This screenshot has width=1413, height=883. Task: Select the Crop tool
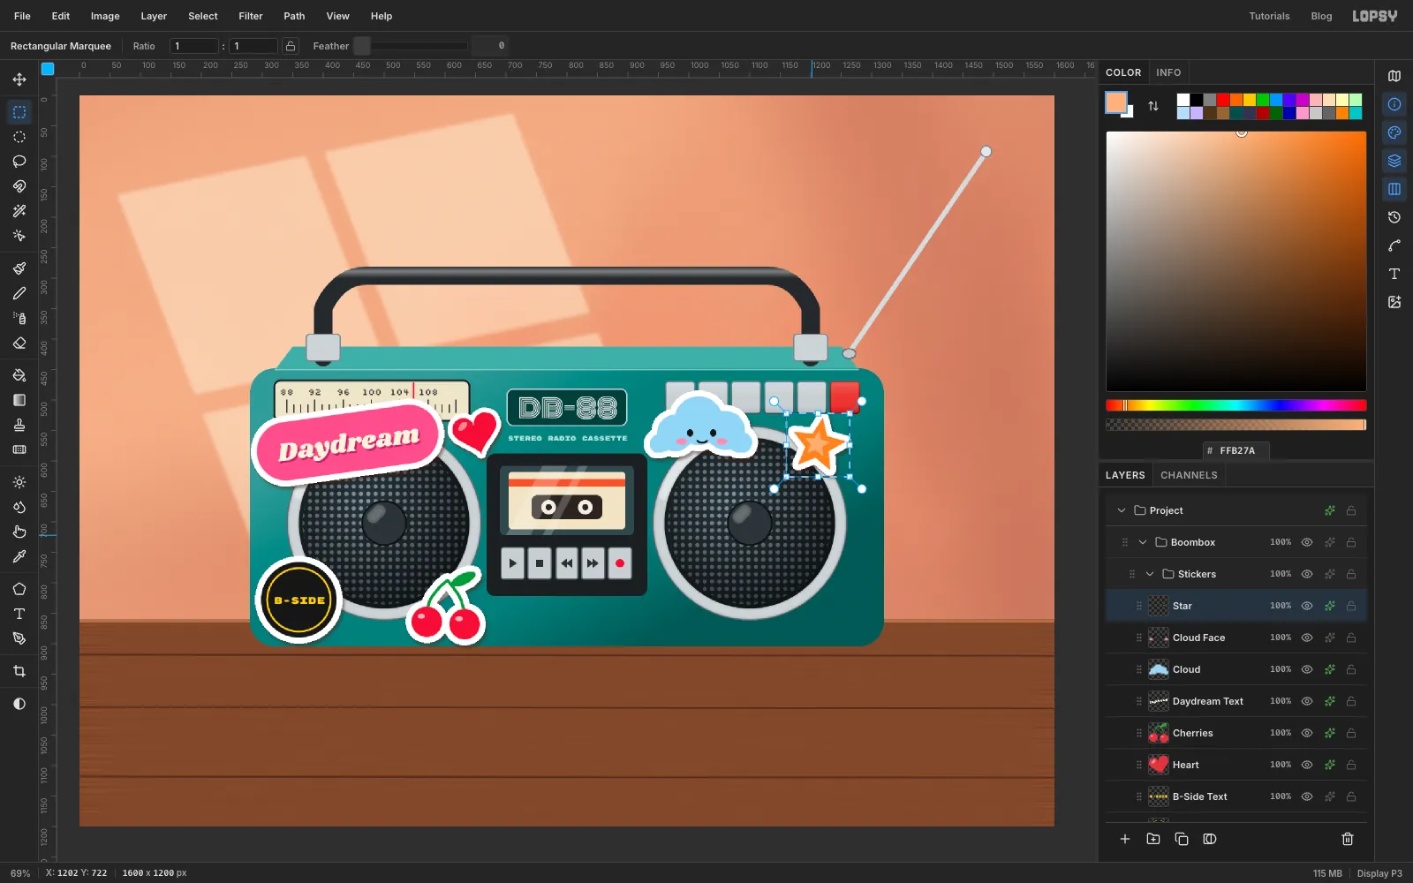click(x=19, y=671)
